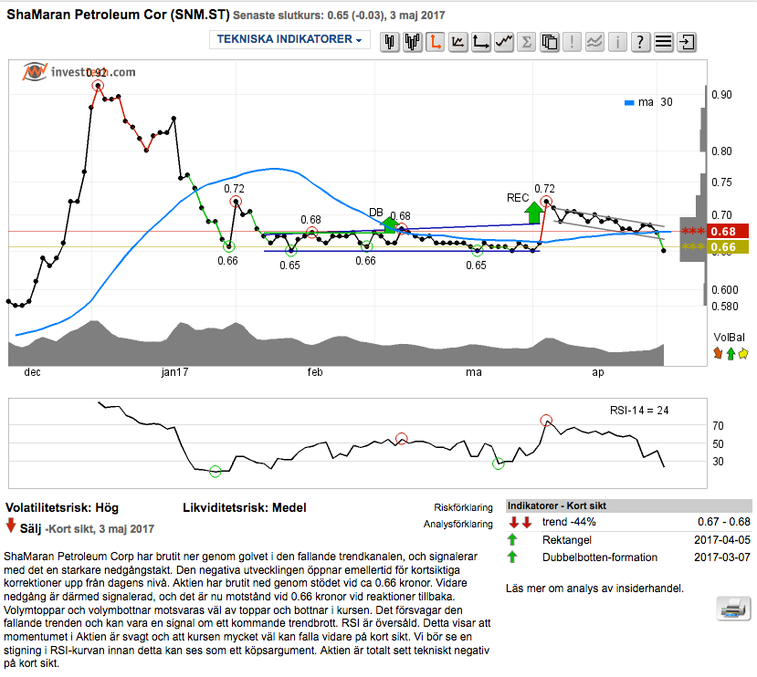Open the Riskförklaring link
Viewport: 757px width, 677px height.
pos(463,507)
